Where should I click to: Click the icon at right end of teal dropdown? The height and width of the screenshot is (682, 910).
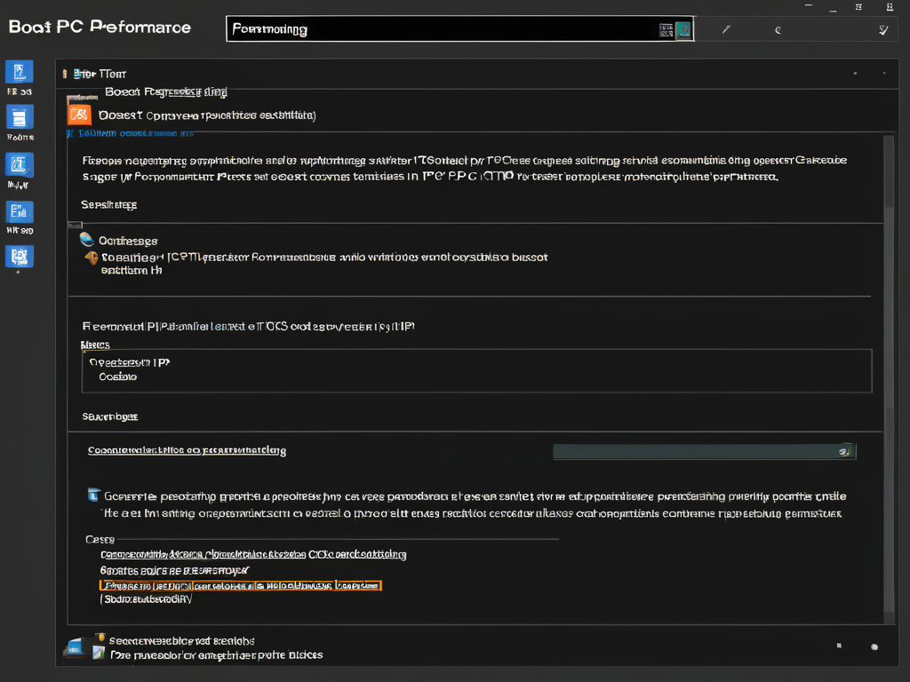tap(844, 451)
